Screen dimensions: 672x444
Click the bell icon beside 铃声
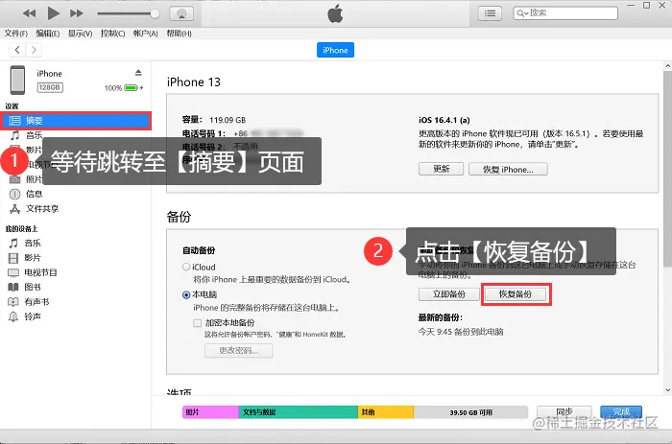tap(13, 316)
